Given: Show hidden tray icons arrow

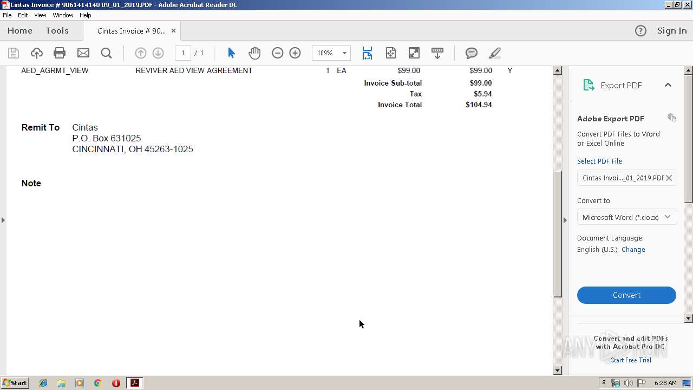Looking at the screenshot, I should tap(604, 383).
